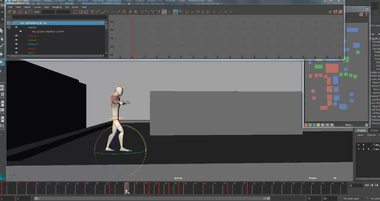The image size is (380, 201).
Task: Select the Retime tool in Graph Editor
Action: pos(30,12)
